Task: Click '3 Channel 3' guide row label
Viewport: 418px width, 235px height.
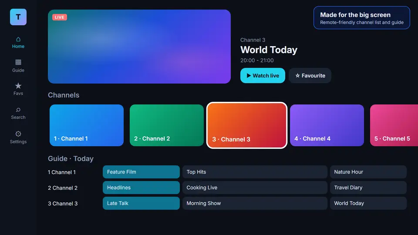Action: [63, 204]
